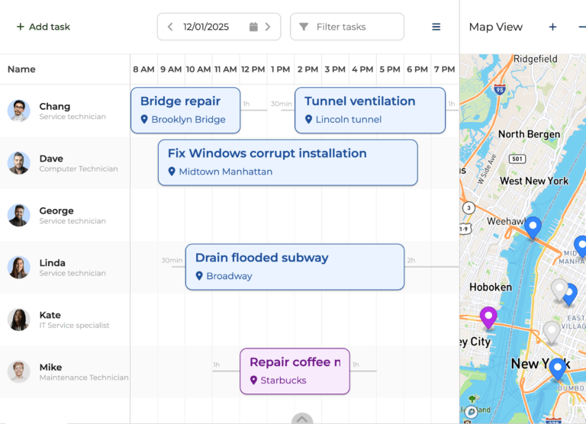
Task: Zoom in the map with plus icon
Action: [x=552, y=27]
